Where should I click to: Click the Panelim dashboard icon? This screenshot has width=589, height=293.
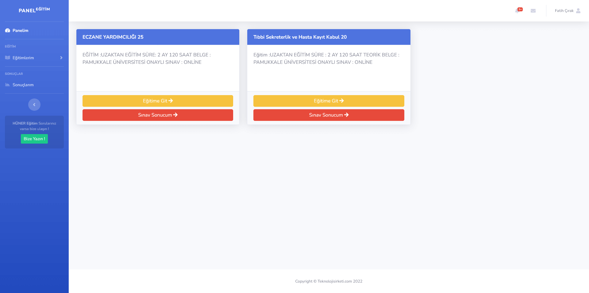coord(8,30)
